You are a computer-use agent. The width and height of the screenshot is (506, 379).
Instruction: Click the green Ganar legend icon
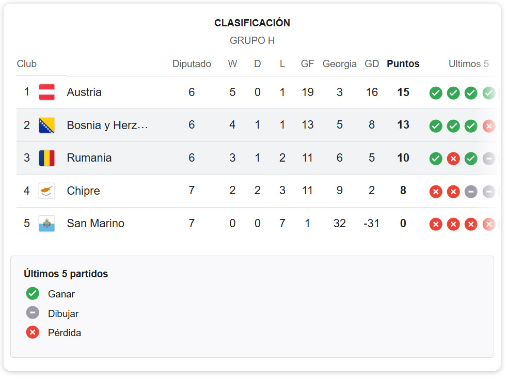click(x=33, y=294)
